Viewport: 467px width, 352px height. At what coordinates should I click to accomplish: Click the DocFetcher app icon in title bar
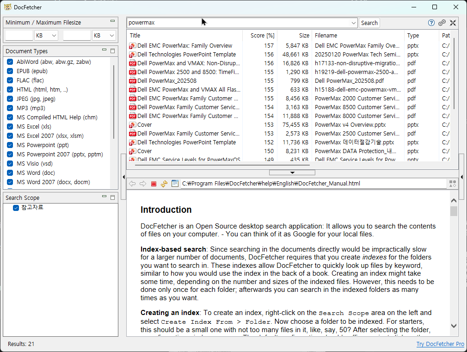click(8, 7)
